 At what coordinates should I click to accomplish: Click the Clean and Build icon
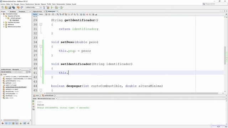[48, 7]
